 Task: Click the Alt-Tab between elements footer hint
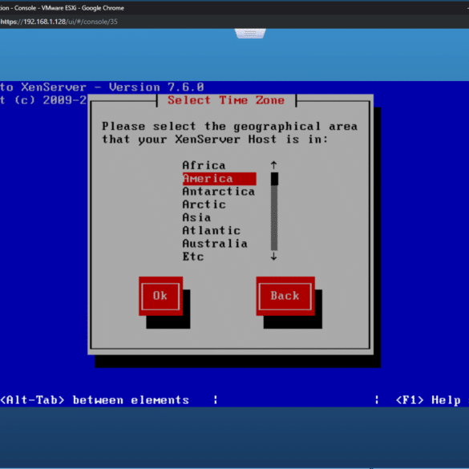pos(95,400)
